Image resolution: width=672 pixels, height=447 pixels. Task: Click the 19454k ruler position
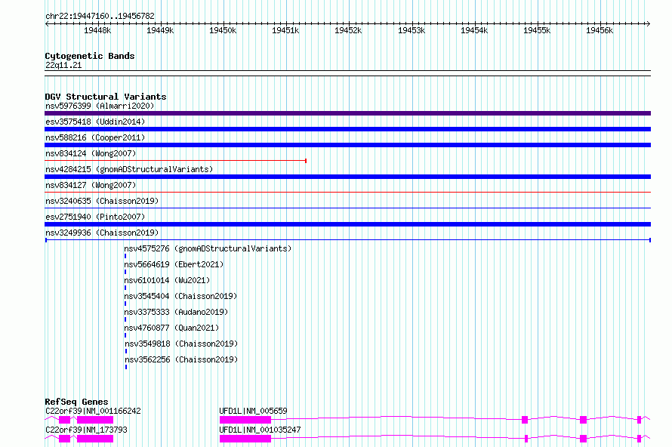pyautogui.click(x=474, y=30)
